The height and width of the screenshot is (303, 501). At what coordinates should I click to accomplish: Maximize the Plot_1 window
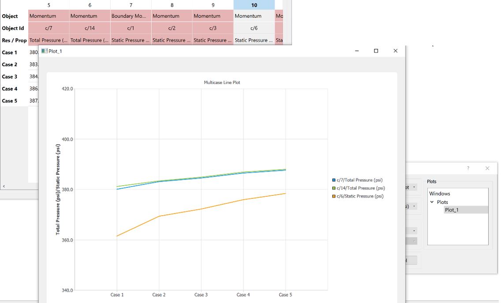pos(376,51)
